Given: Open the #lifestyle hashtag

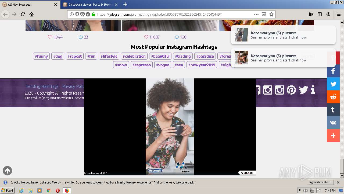Looking at the screenshot, I should pyautogui.click(x=109, y=56).
